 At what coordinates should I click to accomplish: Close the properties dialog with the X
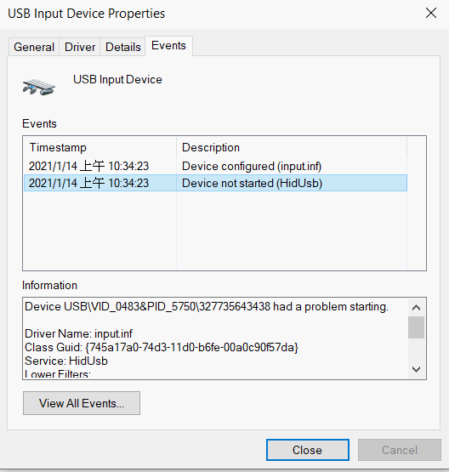coord(431,13)
